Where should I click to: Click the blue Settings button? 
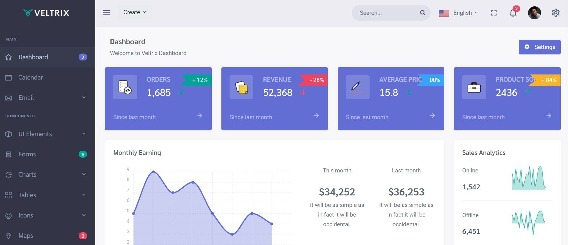click(x=539, y=47)
